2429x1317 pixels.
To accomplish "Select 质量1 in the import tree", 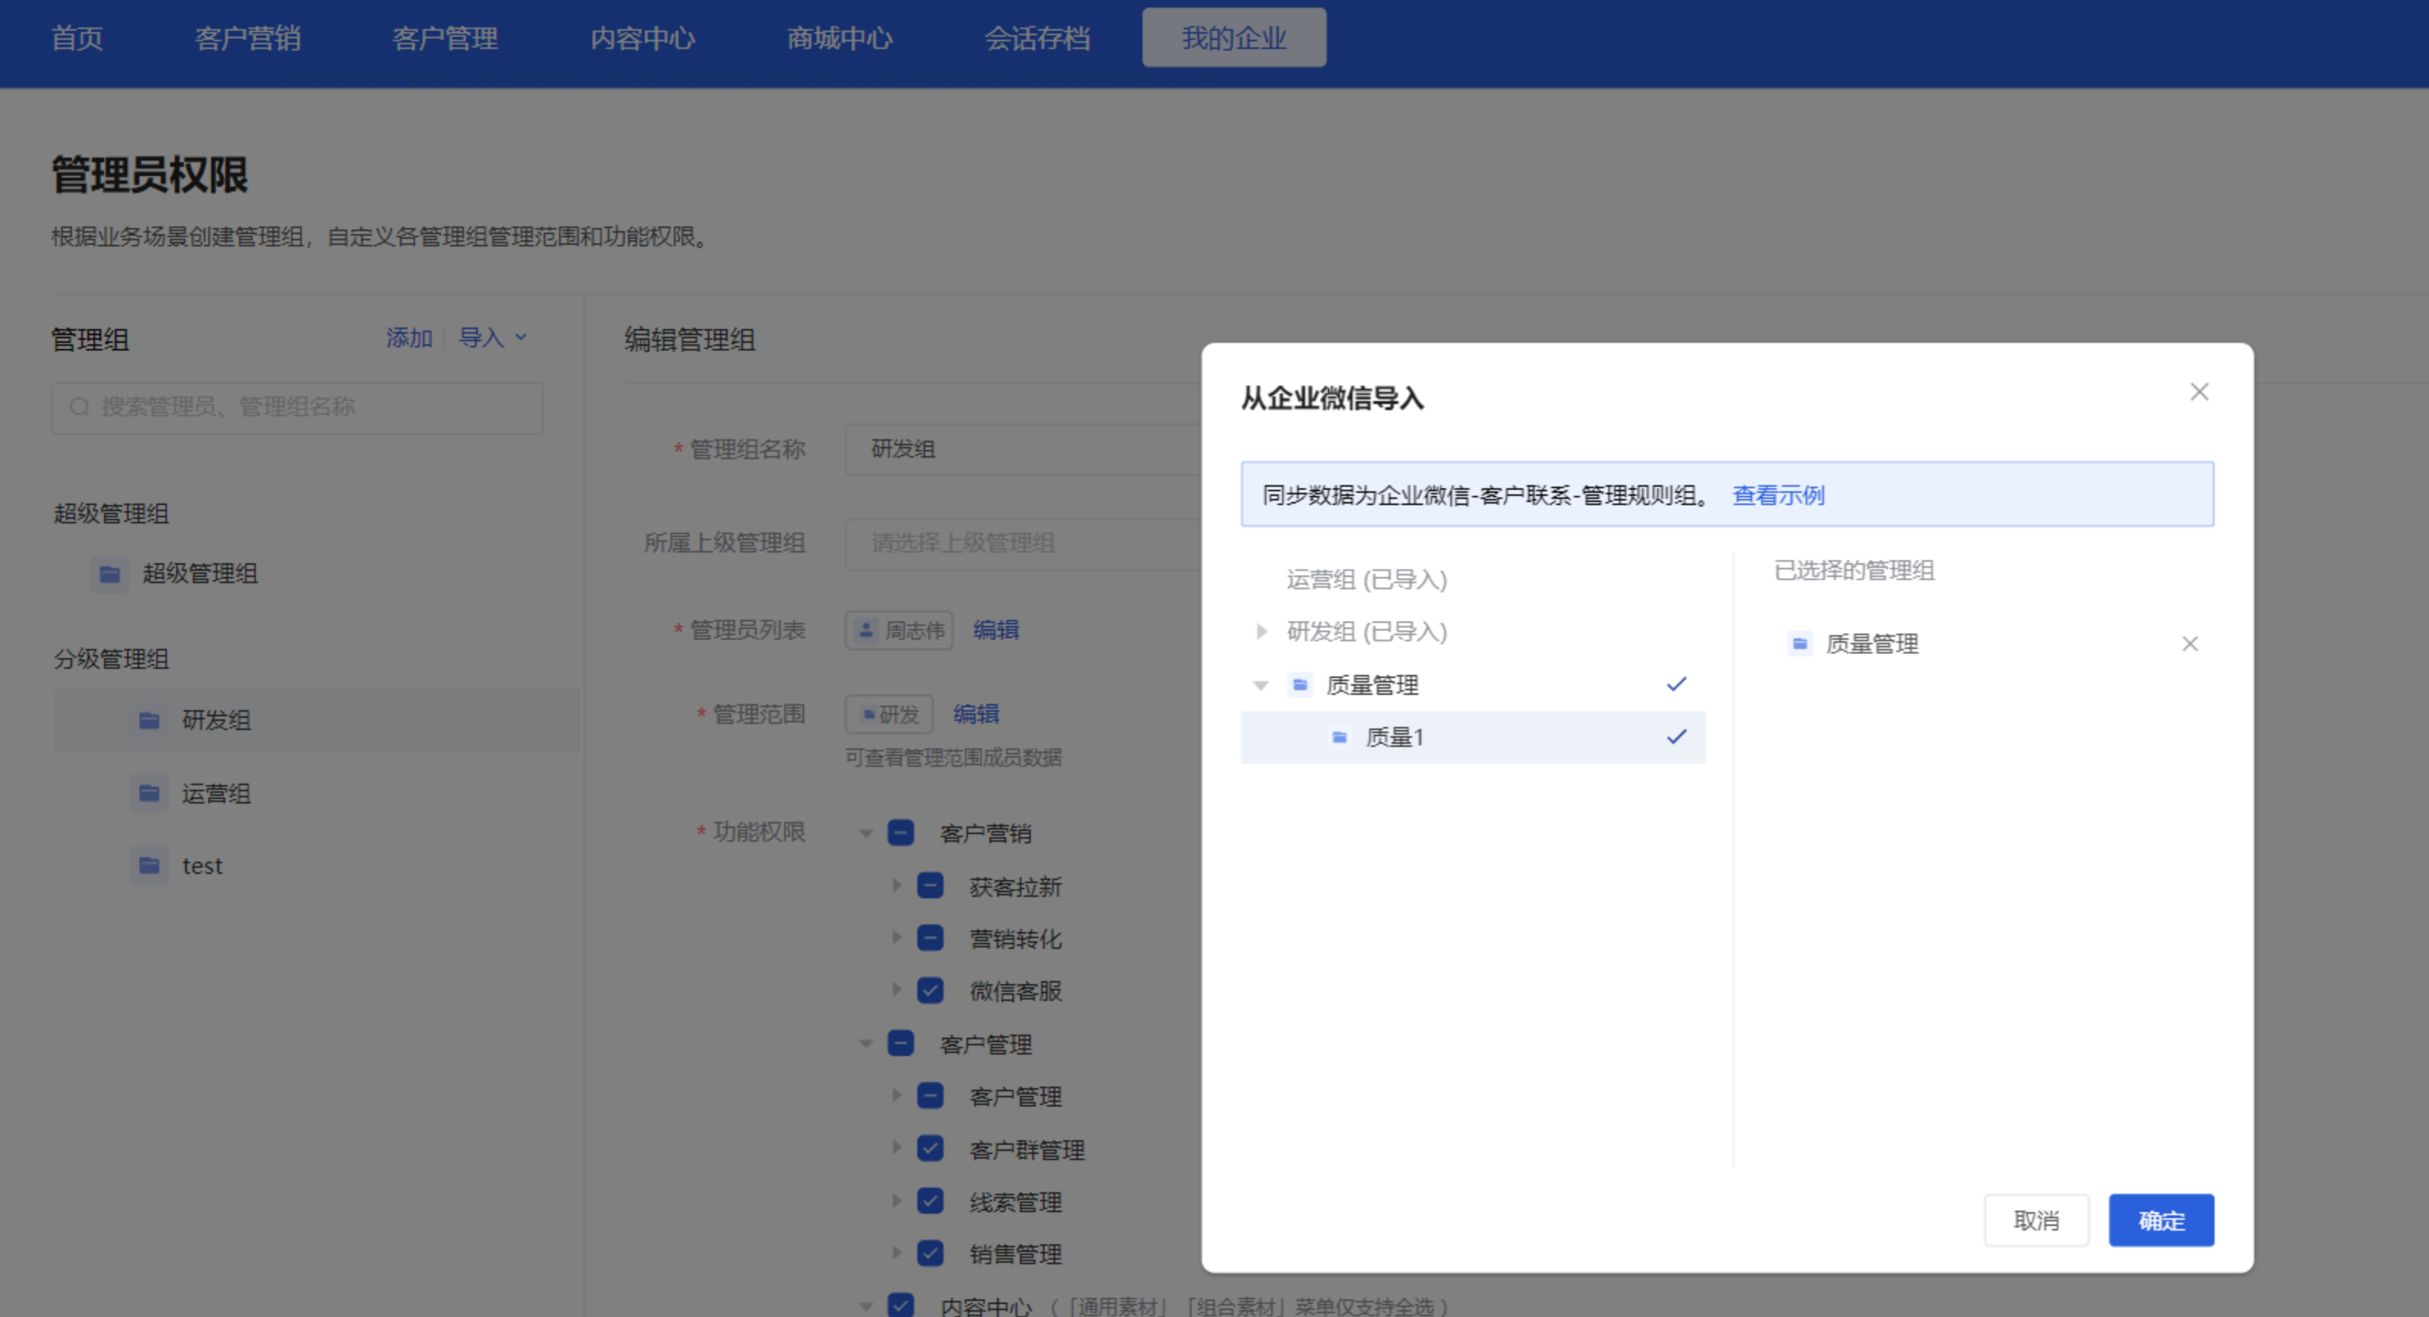I will point(1473,737).
